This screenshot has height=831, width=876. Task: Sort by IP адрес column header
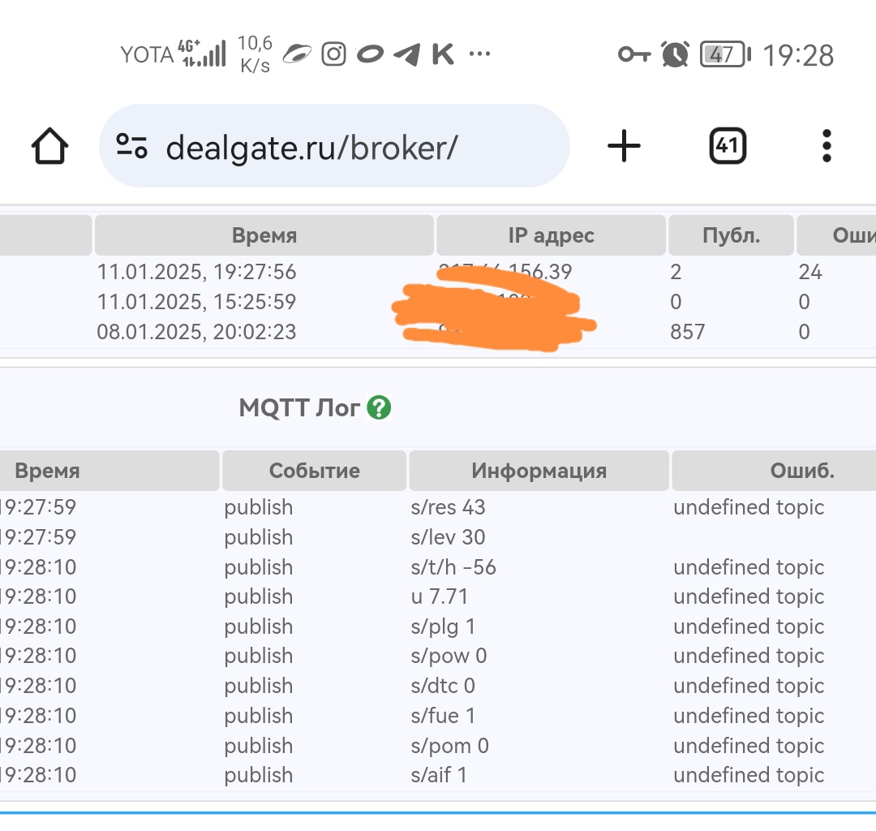(x=551, y=235)
